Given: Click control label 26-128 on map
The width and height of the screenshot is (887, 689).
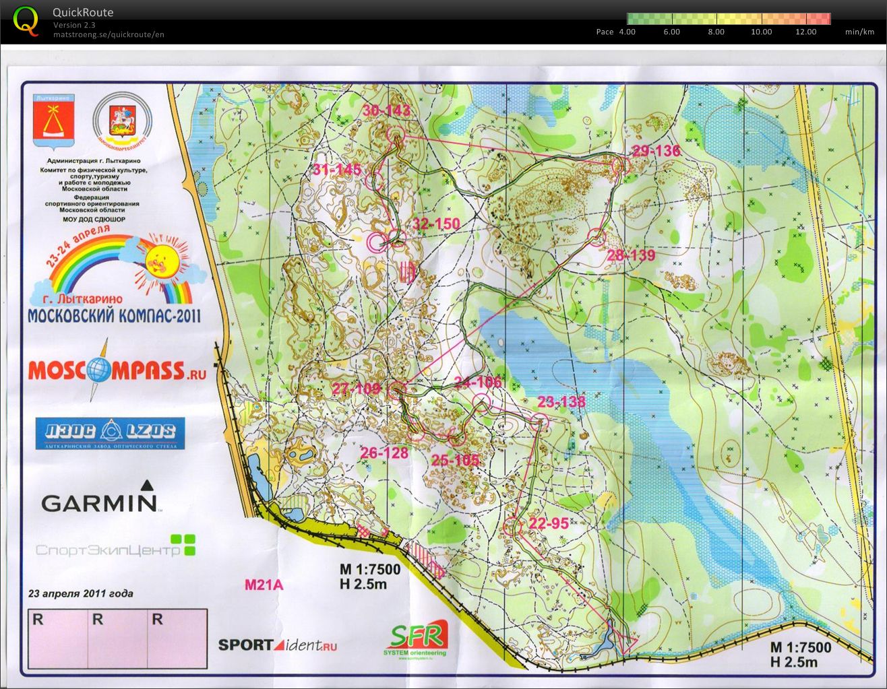Looking at the screenshot, I should [x=384, y=453].
